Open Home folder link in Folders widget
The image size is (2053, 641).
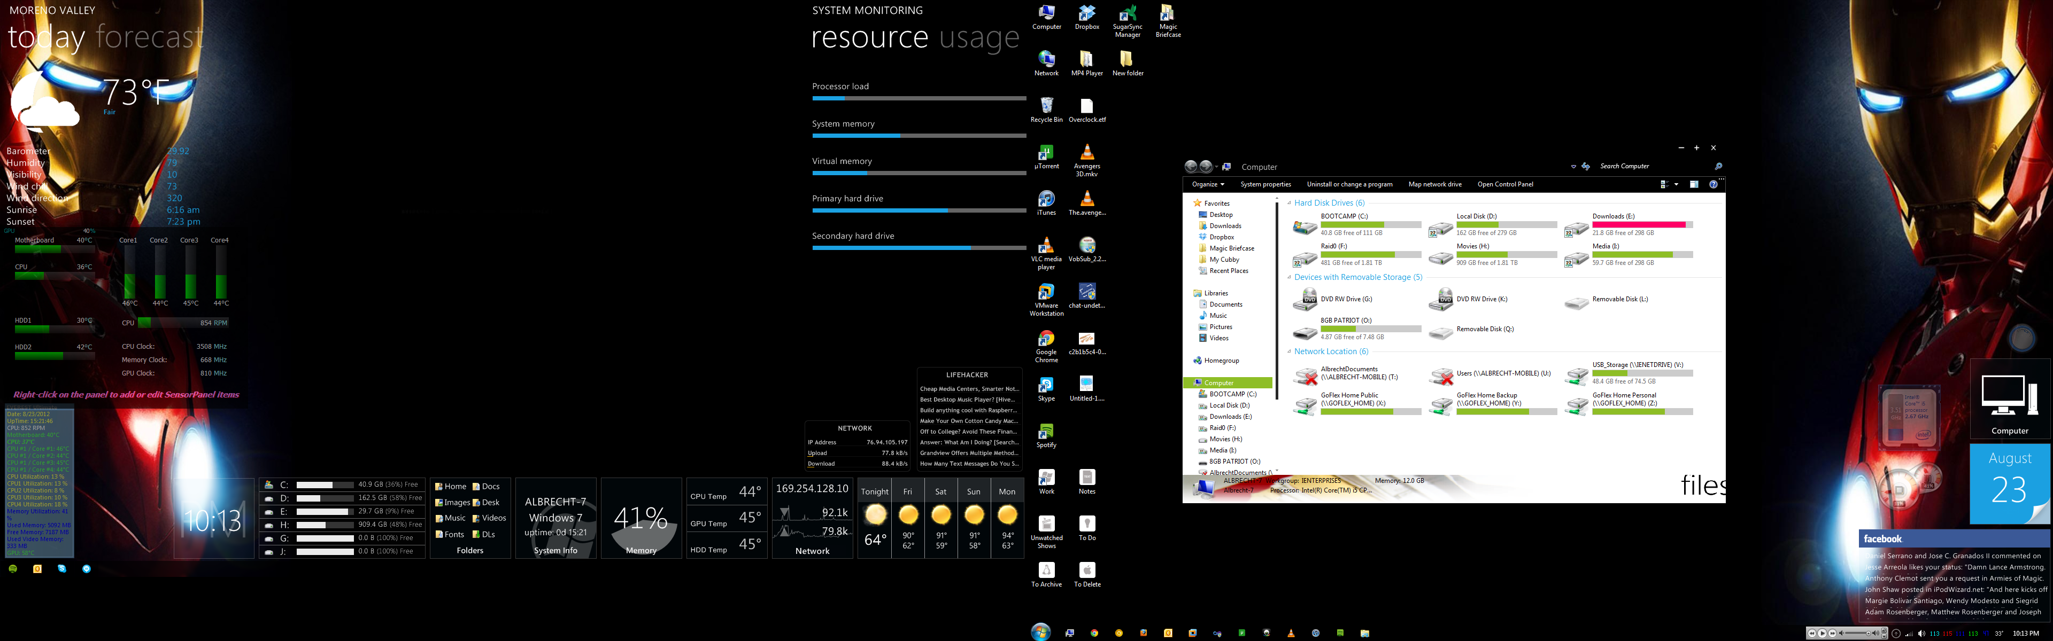pyautogui.click(x=450, y=487)
